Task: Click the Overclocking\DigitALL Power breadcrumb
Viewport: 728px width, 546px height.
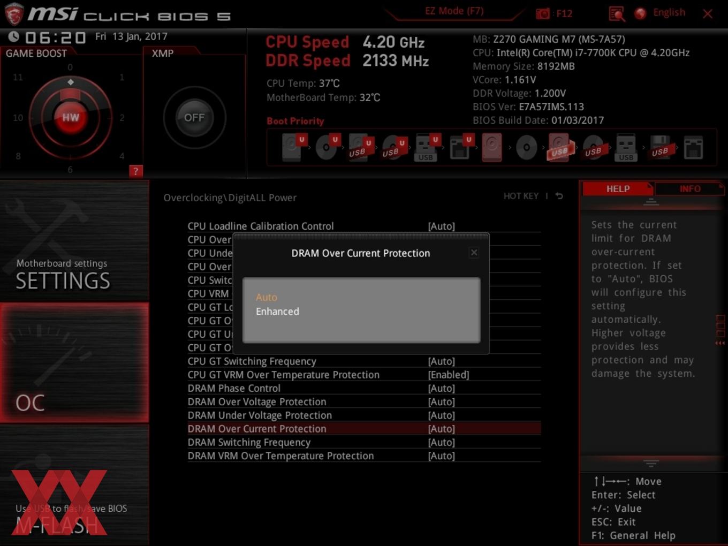Action: [230, 198]
